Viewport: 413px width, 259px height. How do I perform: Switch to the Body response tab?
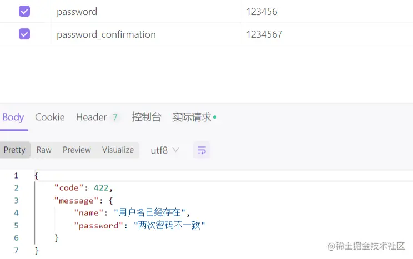pos(13,117)
